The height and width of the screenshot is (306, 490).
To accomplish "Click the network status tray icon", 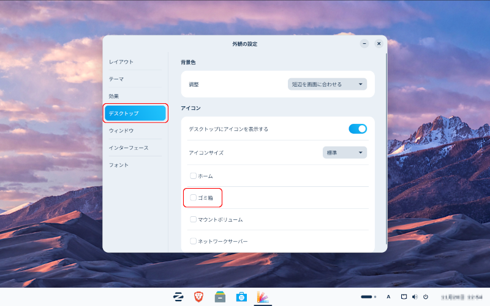I will [404, 297].
